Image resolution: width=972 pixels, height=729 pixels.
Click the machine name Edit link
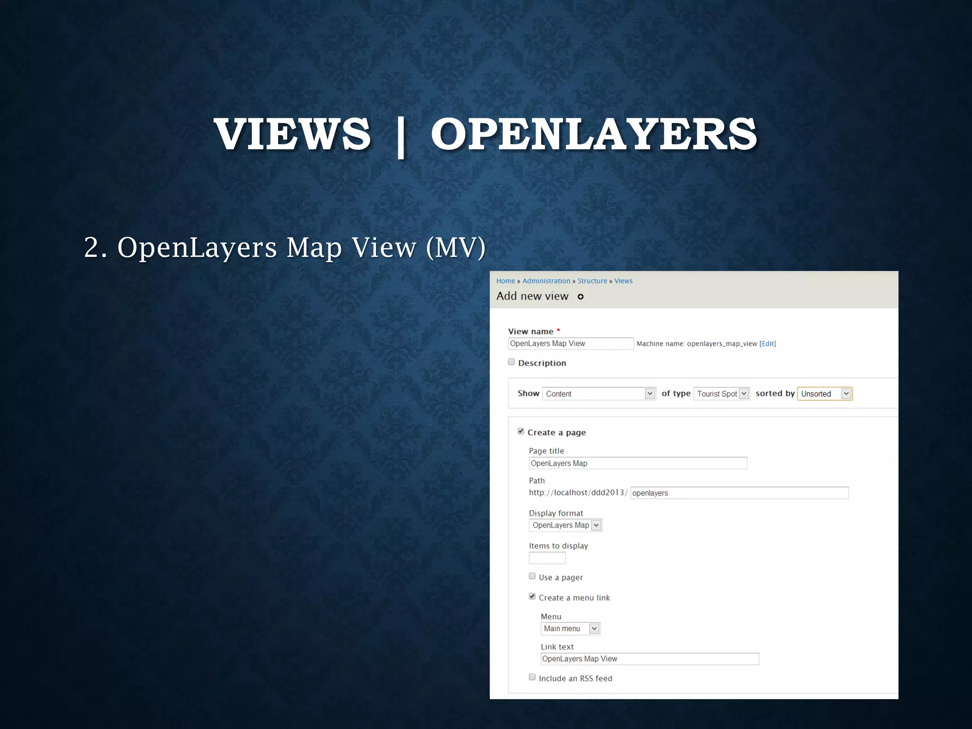point(767,344)
